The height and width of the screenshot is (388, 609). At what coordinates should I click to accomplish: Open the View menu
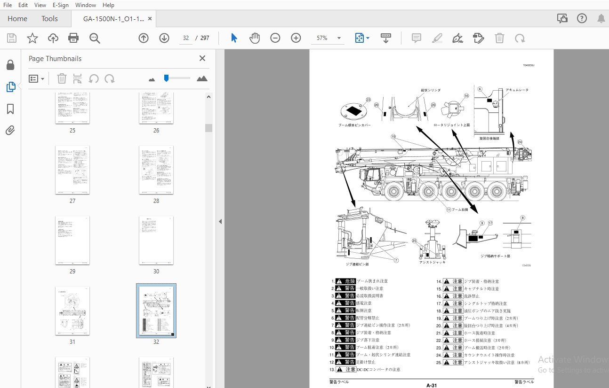(40, 5)
